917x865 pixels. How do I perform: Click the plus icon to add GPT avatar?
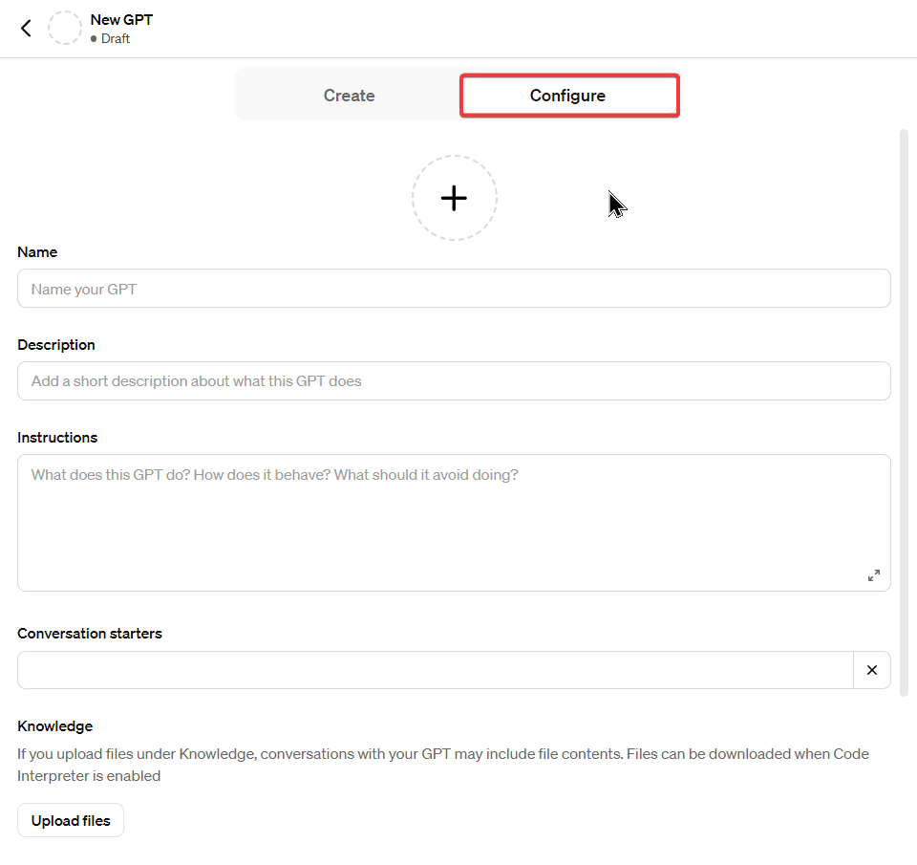point(455,197)
